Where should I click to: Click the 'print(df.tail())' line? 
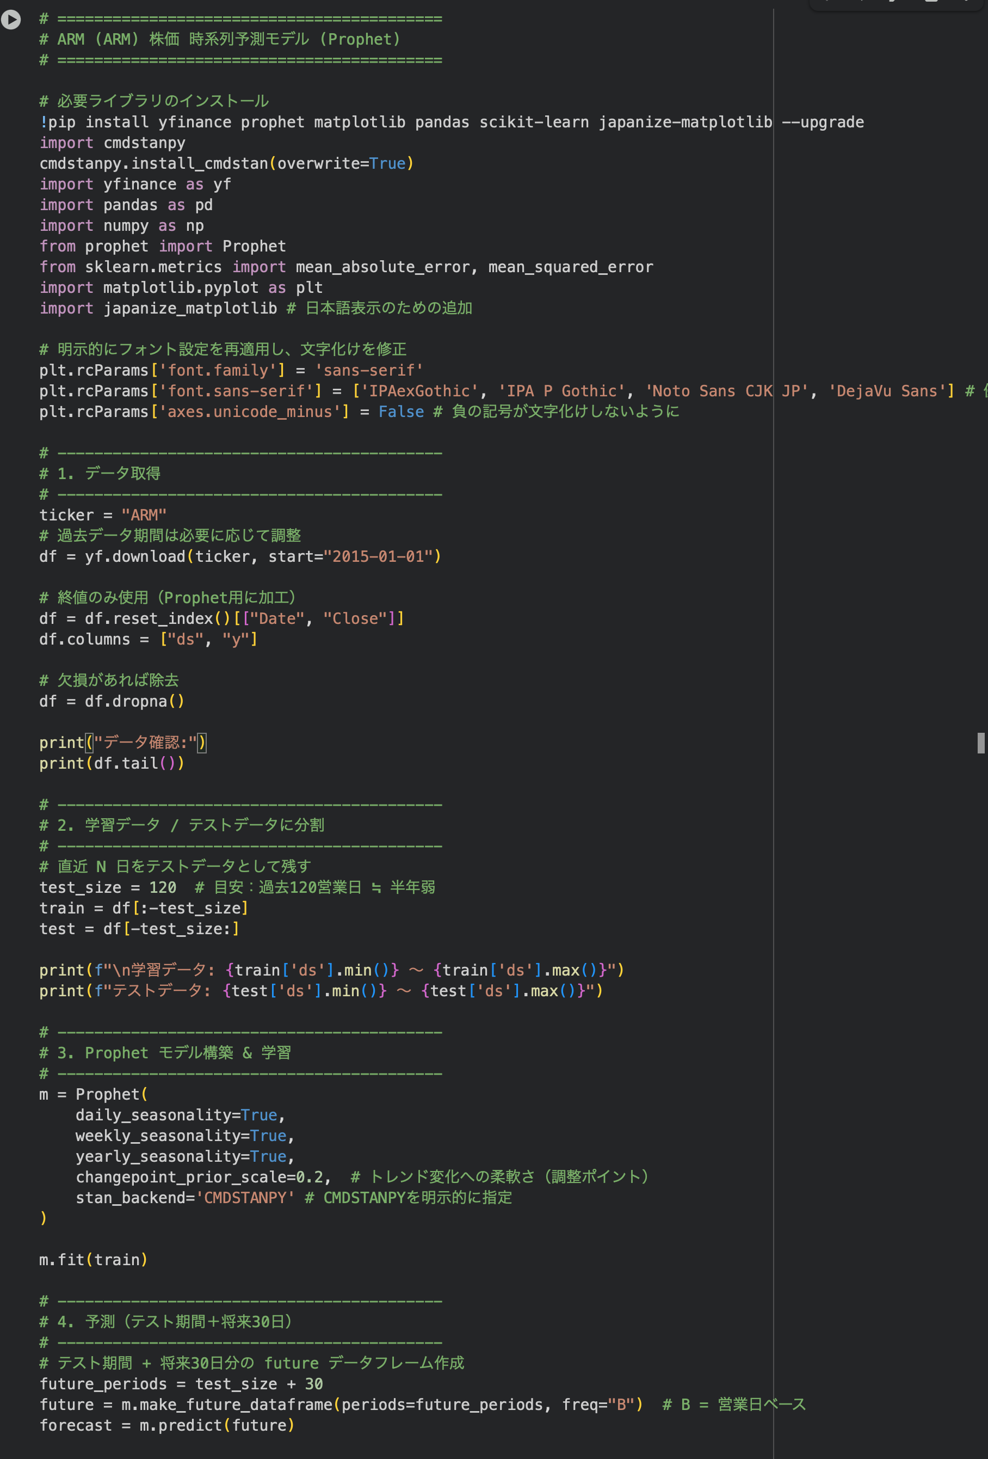[112, 764]
